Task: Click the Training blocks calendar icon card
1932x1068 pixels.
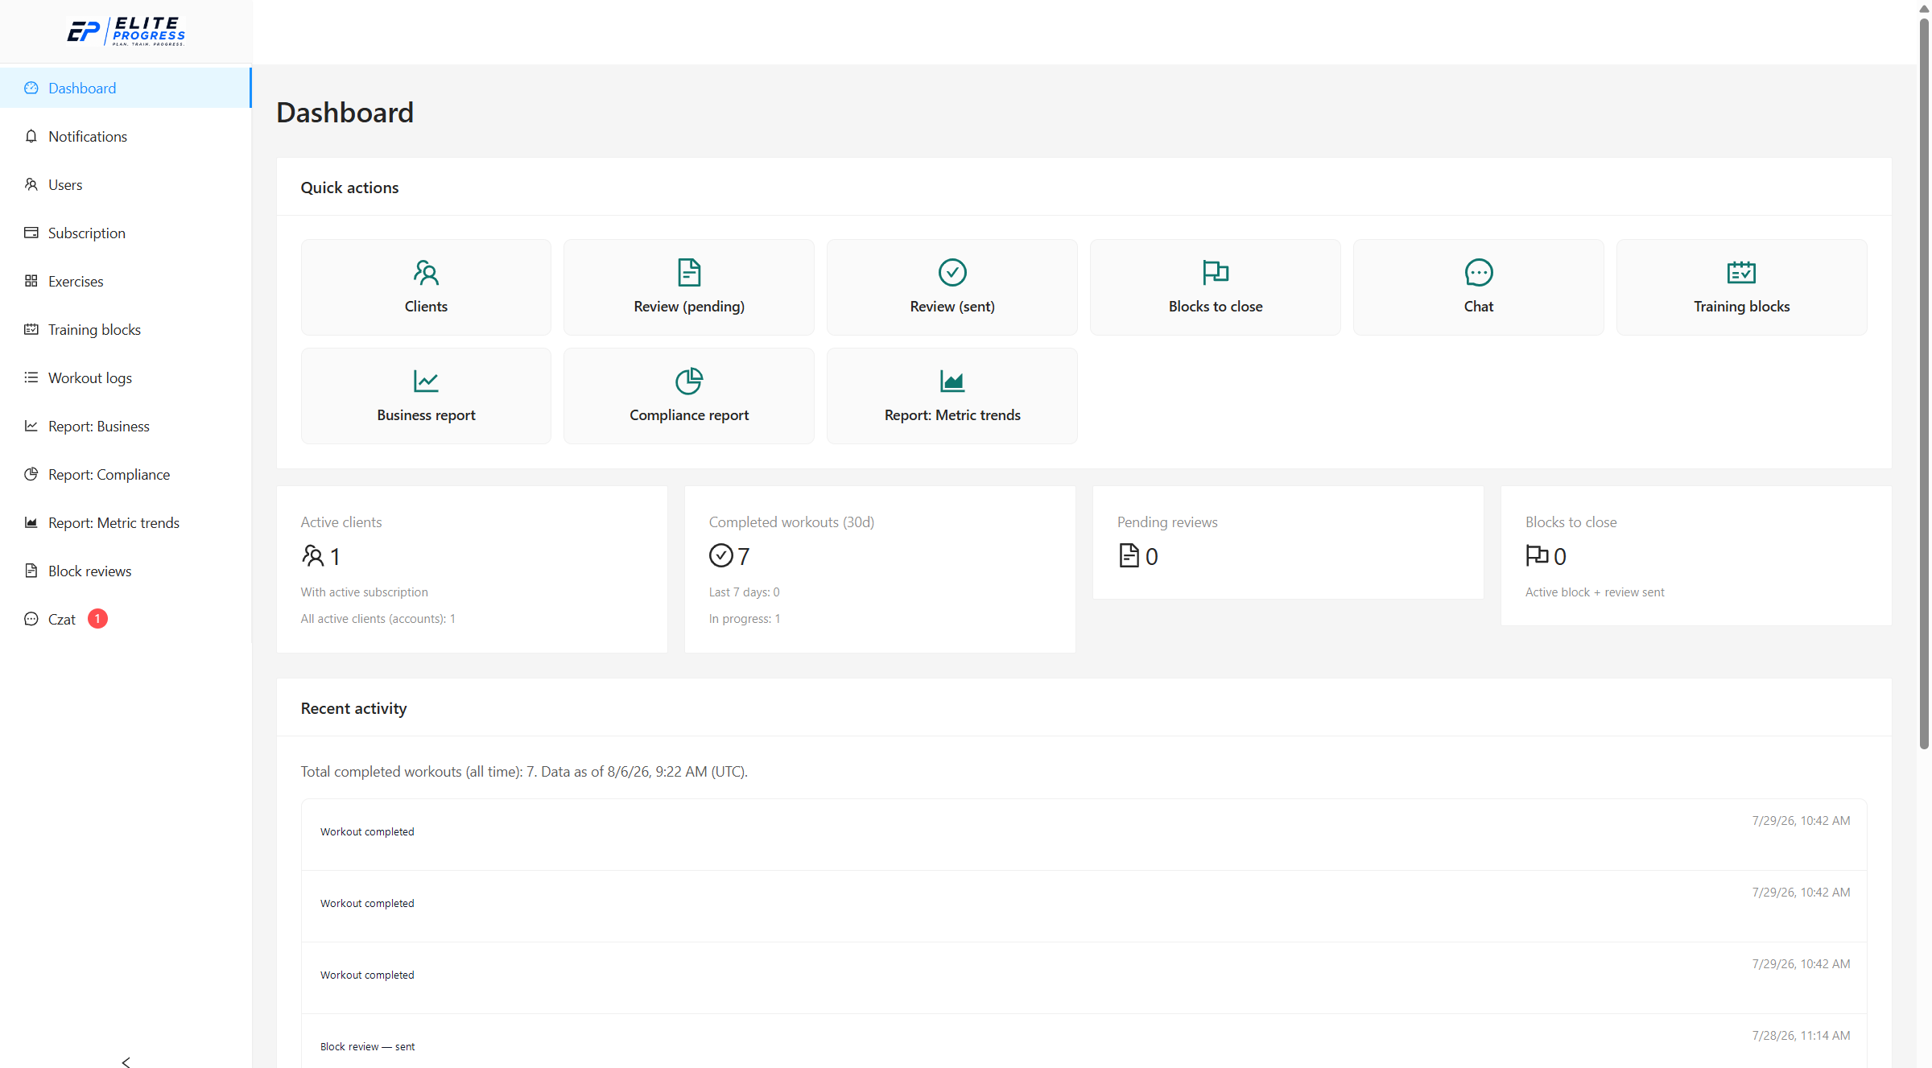Action: (1741, 287)
